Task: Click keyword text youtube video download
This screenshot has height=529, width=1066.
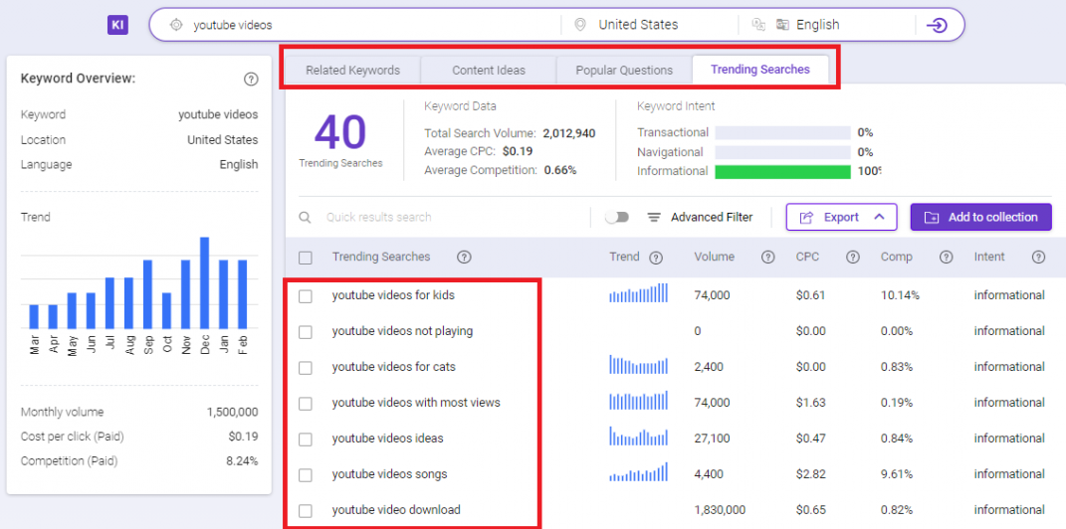Action: [x=396, y=509]
